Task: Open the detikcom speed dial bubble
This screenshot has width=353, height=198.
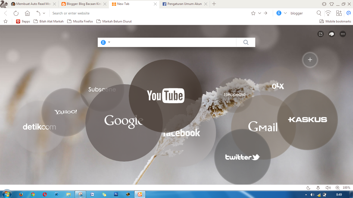Action: point(39,127)
